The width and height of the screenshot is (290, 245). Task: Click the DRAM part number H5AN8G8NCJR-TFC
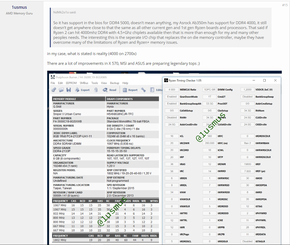pos(120,114)
